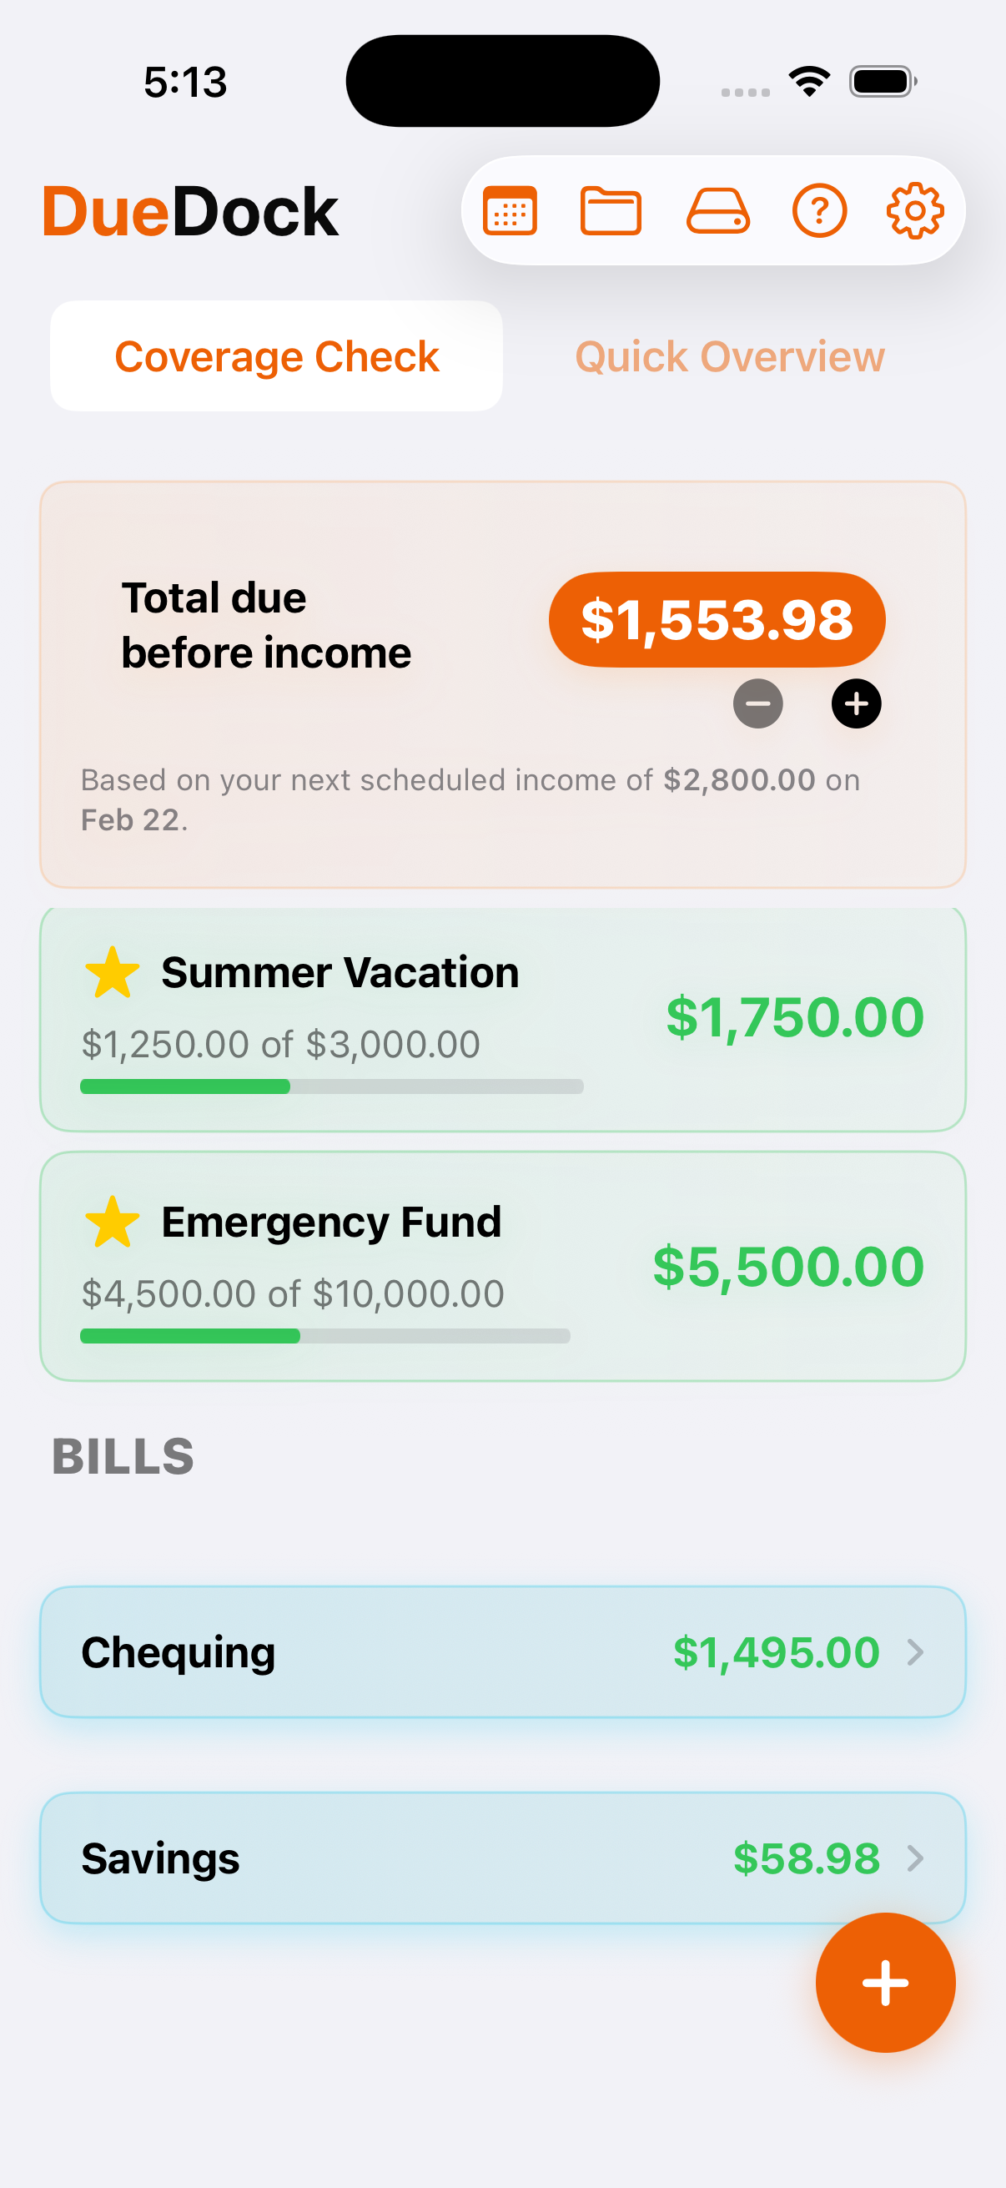The width and height of the screenshot is (1006, 2188).
Task: Switch to the Quick Overview tab
Action: pyautogui.click(x=729, y=357)
